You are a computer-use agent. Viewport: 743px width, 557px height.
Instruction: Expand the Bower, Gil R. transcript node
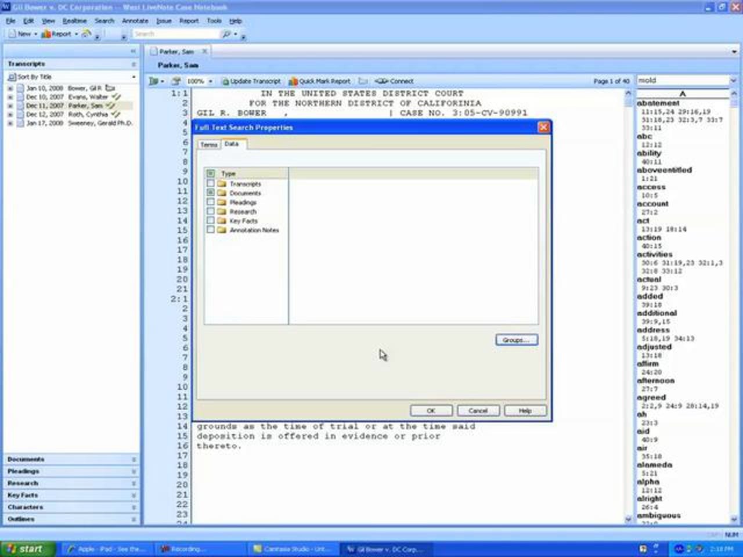(x=10, y=88)
